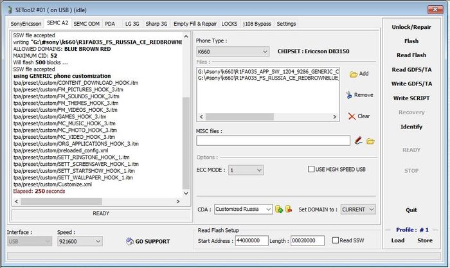Open the Phone Type K660 dropdown
Screen dimensions: 450x268
[x=233, y=51]
